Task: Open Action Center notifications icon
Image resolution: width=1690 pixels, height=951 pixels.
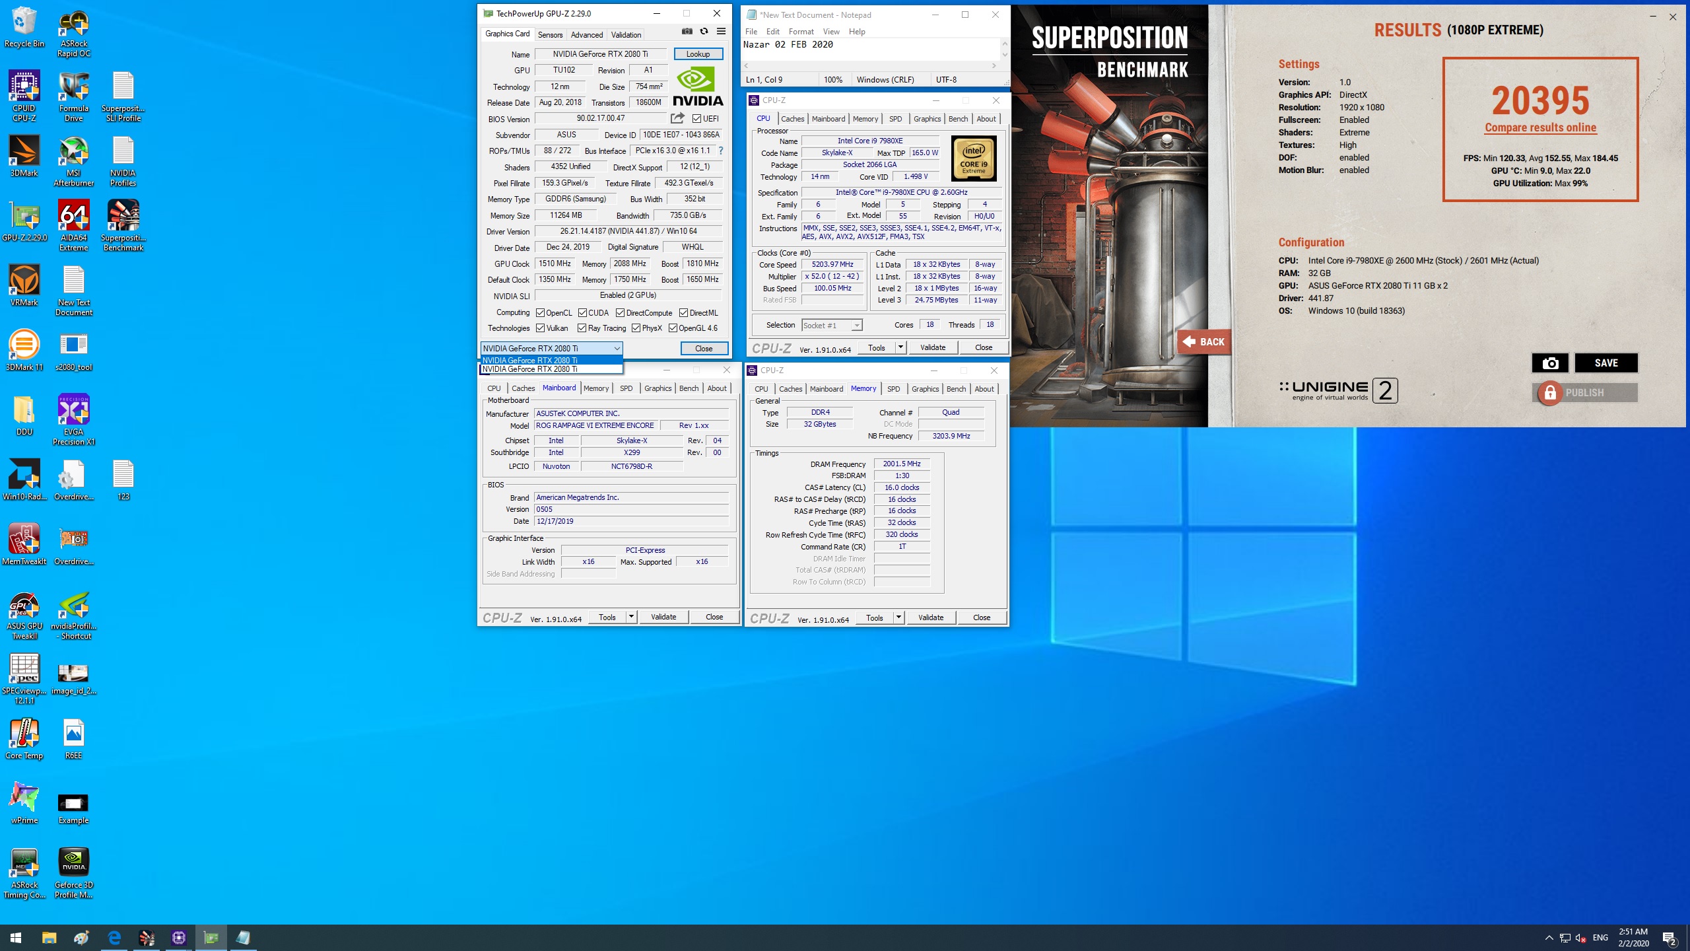Action: tap(1670, 938)
